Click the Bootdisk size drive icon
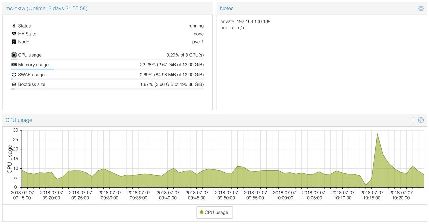This screenshot has height=224, width=429. (14, 84)
